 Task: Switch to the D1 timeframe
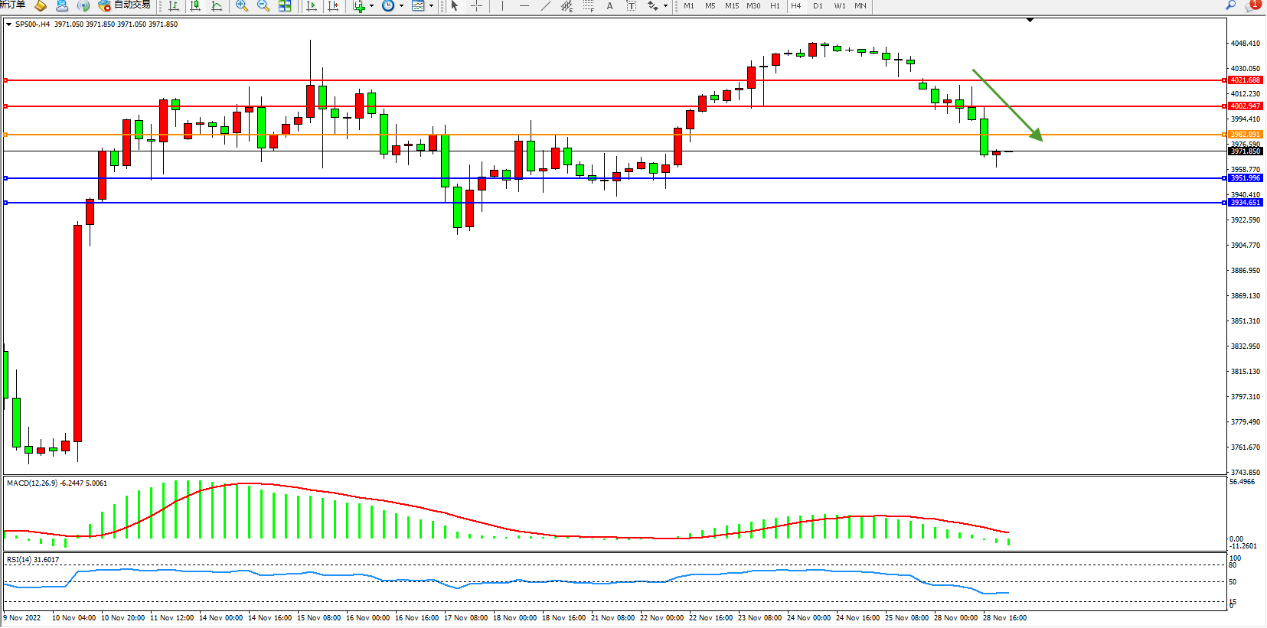pyautogui.click(x=818, y=6)
